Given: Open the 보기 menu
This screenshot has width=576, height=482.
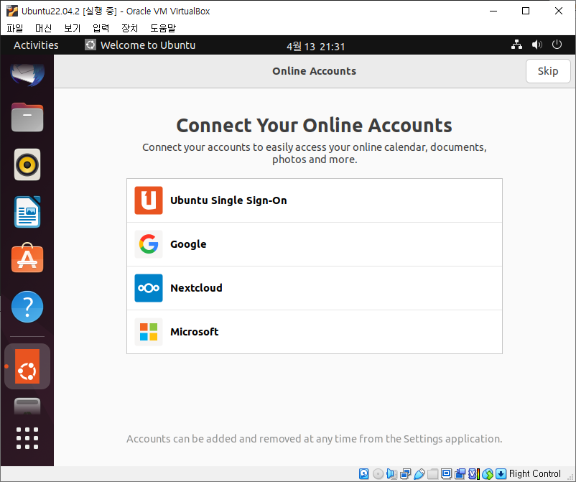Looking at the screenshot, I should point(72,28).
